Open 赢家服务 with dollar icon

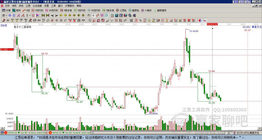160,10
